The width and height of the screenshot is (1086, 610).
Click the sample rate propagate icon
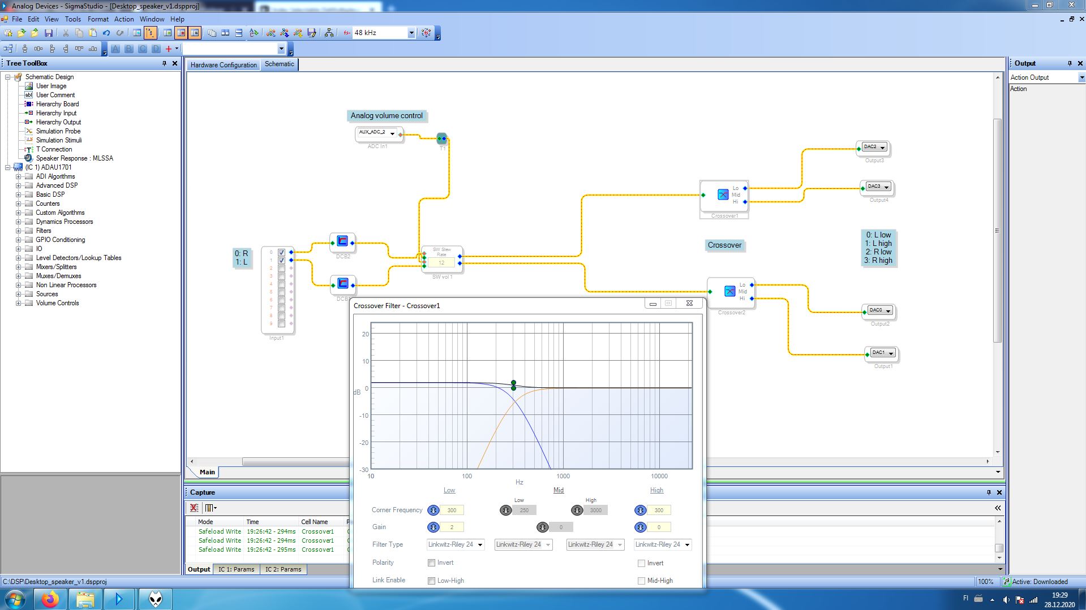pyautogui.click(x=426, y=33)
